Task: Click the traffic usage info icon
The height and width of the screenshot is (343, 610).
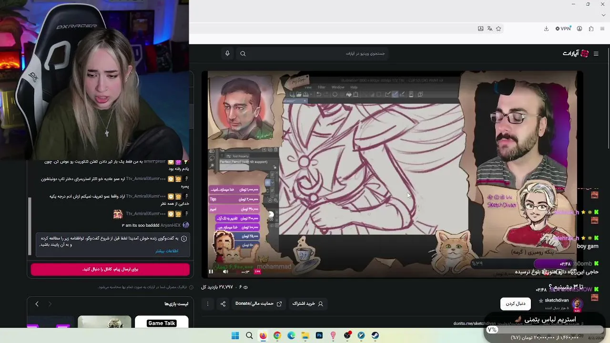Action: pos(191,287)
